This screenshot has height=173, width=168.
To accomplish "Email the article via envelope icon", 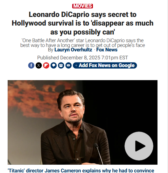I will coord(68,65).
